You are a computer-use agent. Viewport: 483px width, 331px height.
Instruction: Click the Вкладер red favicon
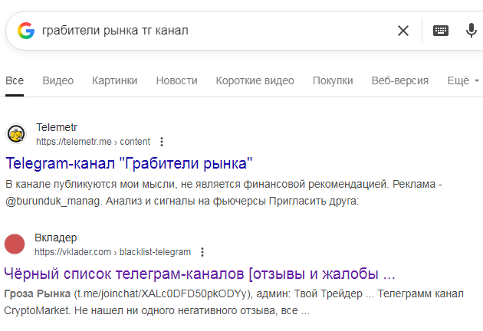15,244
